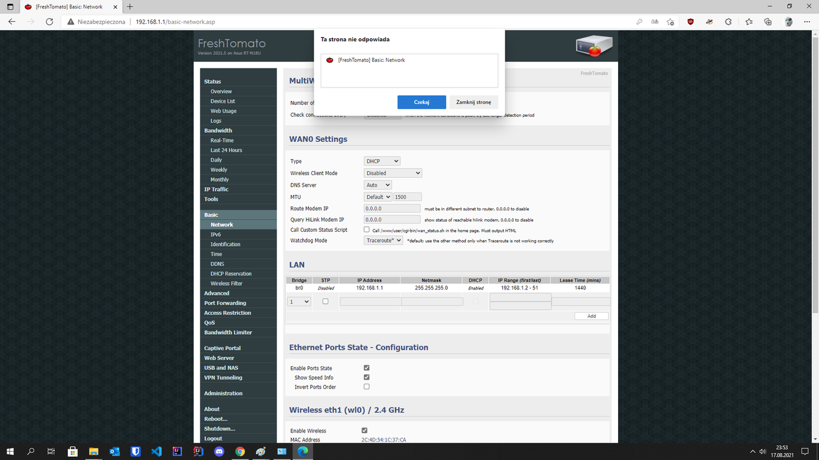Open WAN0 Type dropdown (DHCP)

(382, 161)
